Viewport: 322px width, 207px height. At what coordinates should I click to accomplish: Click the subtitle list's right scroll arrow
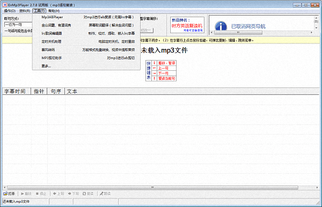(317, 188)
